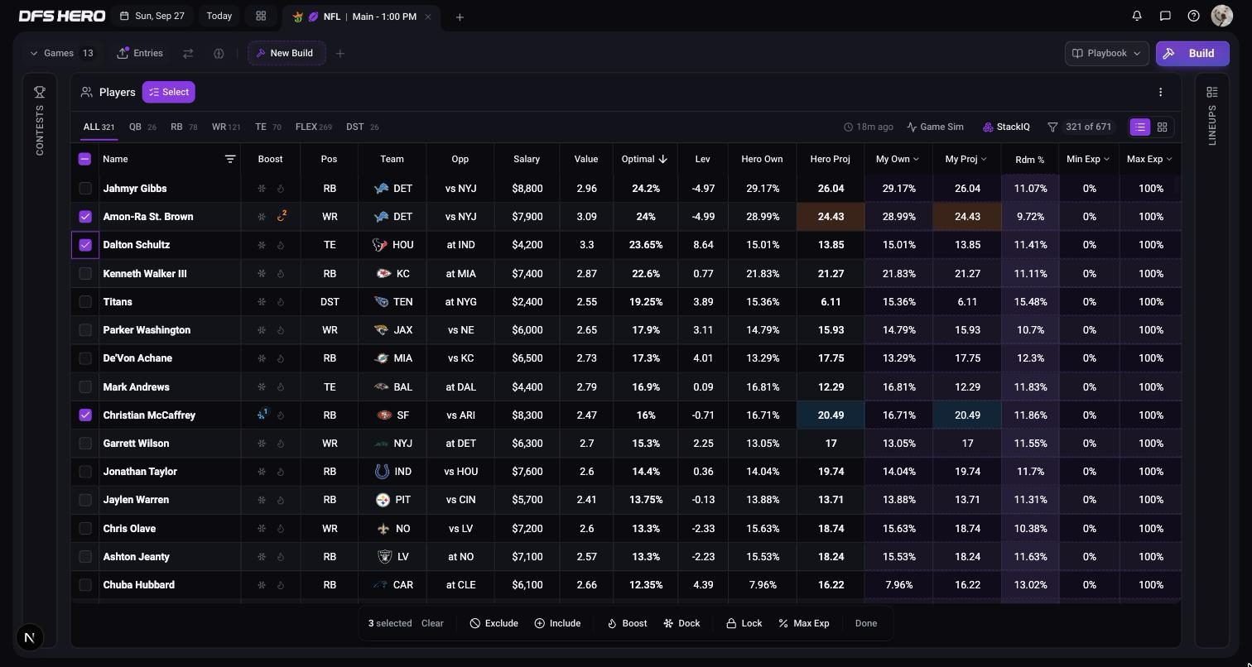Click the flame boost icon for Dalton Schultz
1252x667 pixels.
[281, 245]
